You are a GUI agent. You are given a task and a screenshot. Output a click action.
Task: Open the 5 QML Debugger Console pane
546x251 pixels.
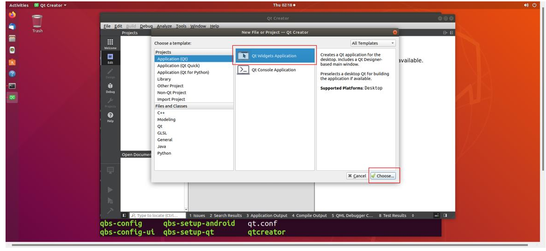352,216
